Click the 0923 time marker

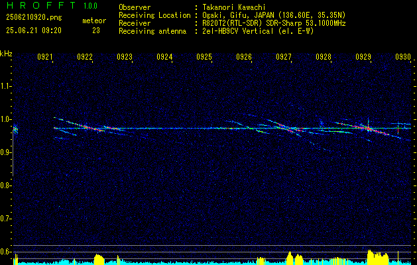(125, 57)
